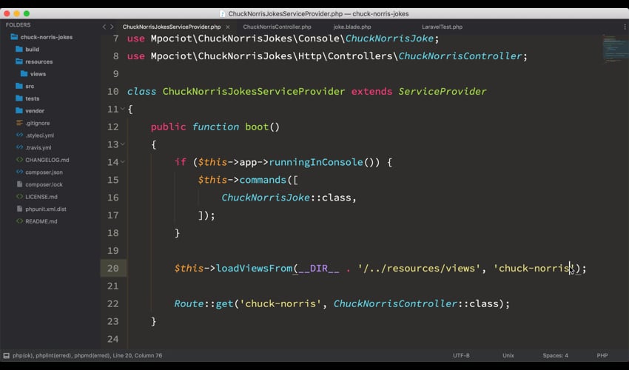
Task: Click 'Route' on line 22
Action: coord(189,303)
